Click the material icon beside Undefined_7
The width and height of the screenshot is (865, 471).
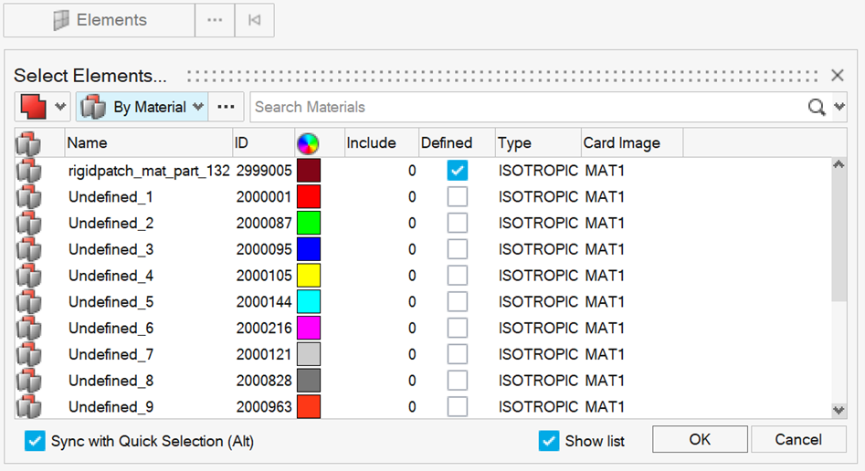29,354
